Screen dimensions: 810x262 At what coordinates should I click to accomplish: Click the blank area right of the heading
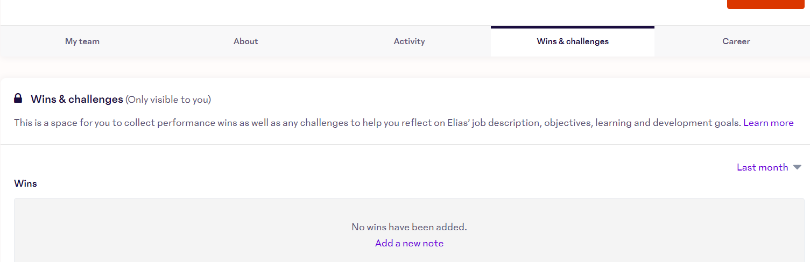tap(511, 100)
